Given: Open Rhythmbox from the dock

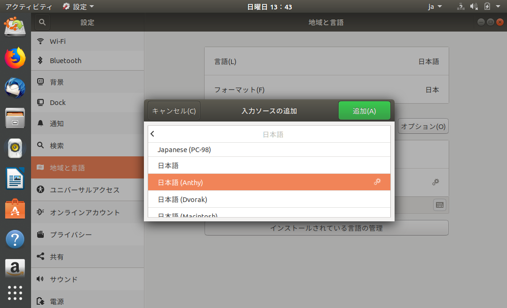Looking at the screenshot, I should (15, 148).
